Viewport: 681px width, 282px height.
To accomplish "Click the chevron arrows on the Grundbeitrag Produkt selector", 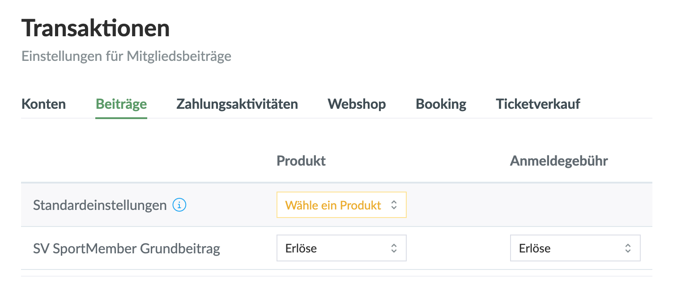I will pyautogui.click(x=394, y=248).
